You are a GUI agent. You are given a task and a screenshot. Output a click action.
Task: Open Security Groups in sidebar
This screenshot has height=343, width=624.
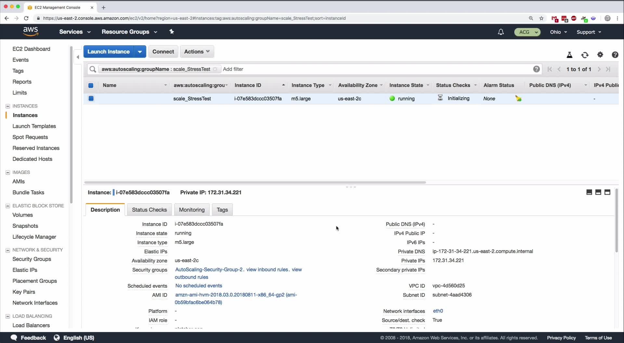pos(32,259)
